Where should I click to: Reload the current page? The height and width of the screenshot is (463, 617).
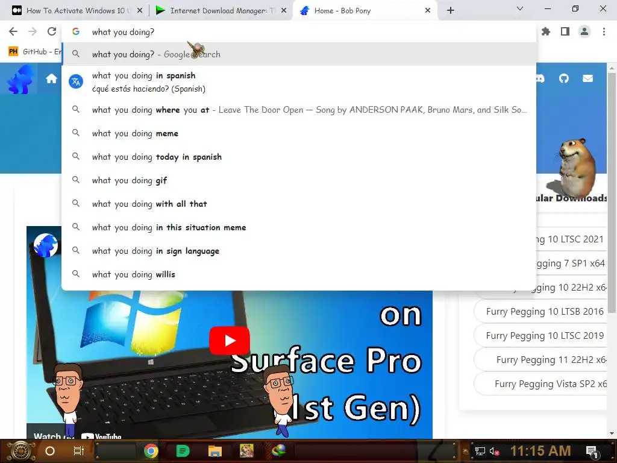[52, 31]
